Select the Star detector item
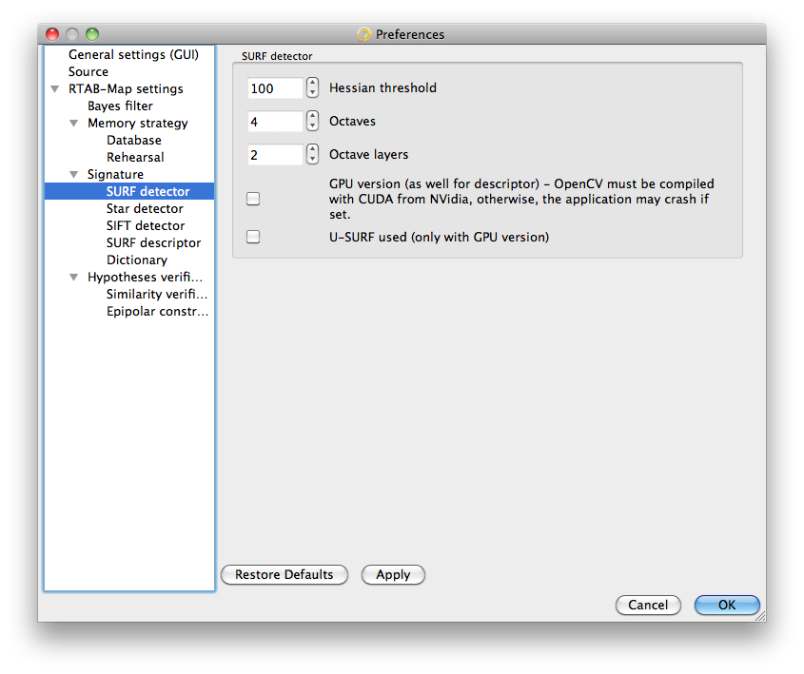 pyautogui.click(x=145, y=208)
